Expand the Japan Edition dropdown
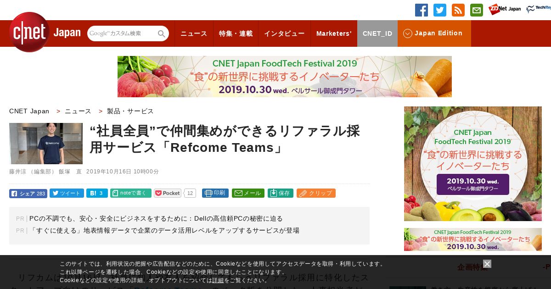 pyautogui.click(x=434, y=33)
